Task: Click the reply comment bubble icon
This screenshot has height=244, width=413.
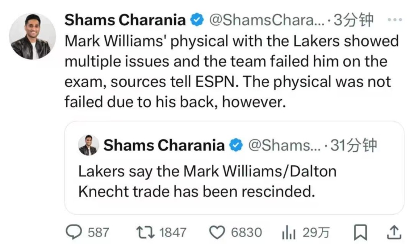Action: click(73, 232)
